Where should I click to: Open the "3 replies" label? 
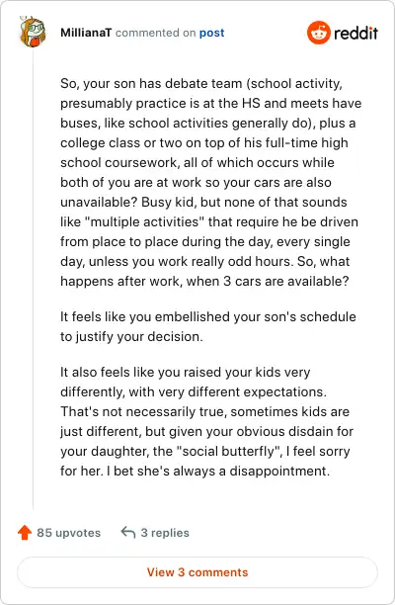click(x=165, y=533)
